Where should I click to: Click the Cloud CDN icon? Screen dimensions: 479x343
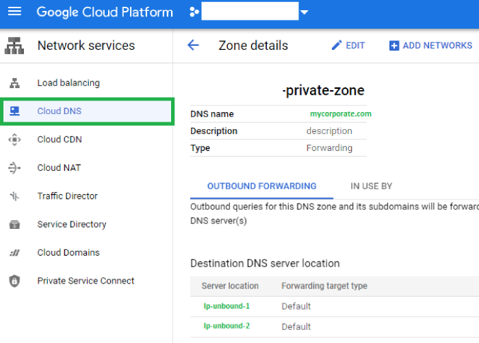(x=14, y=139)
